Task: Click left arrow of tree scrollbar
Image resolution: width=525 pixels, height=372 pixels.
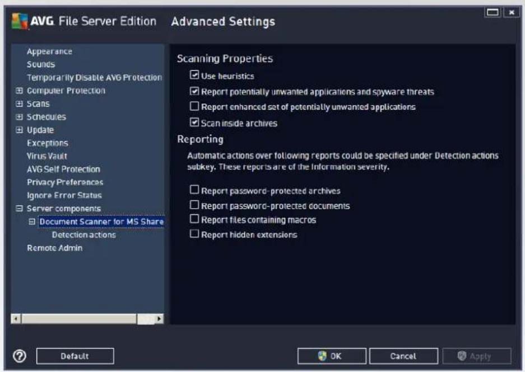Action: (x=16, y=318)
